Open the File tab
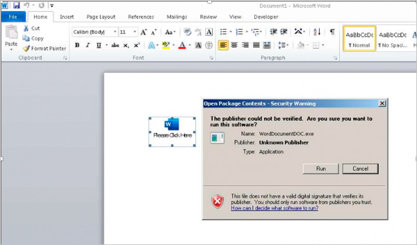417x245 pixels. pyautogui.click(x=13, y=17)
